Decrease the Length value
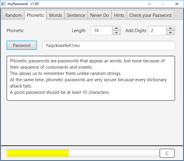The height and width of the screenshot is (161, 184). (x=116, y=33)
